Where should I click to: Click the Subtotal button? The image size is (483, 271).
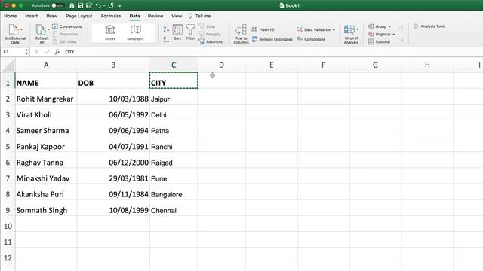tap(379, 41)
